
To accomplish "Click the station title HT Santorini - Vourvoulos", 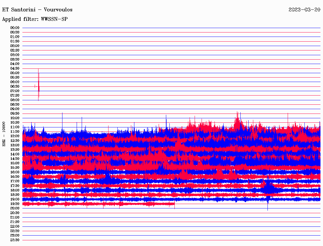I will (x=37, y=9).
